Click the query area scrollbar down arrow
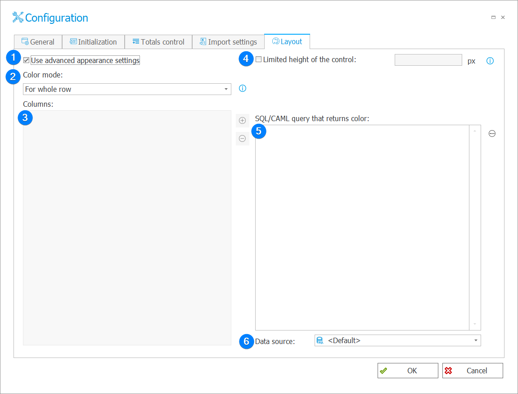Viewport: 518px width, 394px height. tap(475, 324)
